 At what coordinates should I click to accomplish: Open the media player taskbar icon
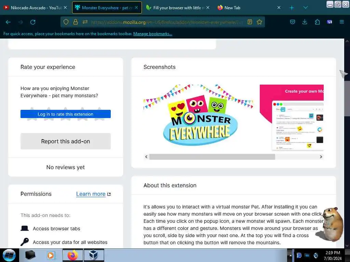pyautogui.click(x=51, y=255)
